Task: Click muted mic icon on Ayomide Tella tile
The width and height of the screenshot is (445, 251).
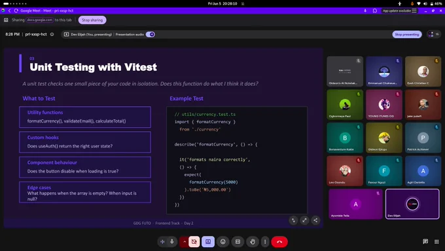Action: click(378, 193)
